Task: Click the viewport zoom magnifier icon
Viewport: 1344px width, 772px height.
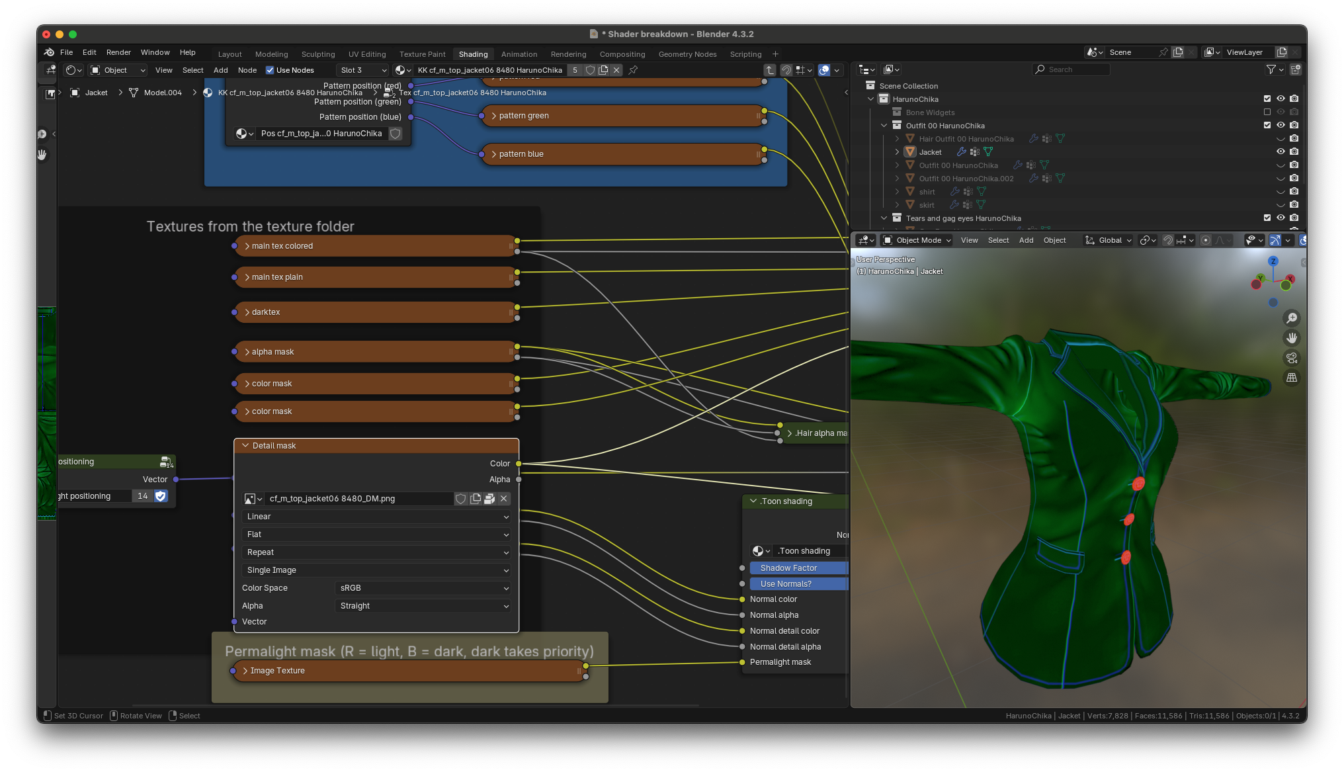Action: [1291, 318]
